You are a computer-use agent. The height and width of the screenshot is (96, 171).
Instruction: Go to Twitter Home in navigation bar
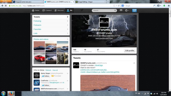tap(36, 10)
